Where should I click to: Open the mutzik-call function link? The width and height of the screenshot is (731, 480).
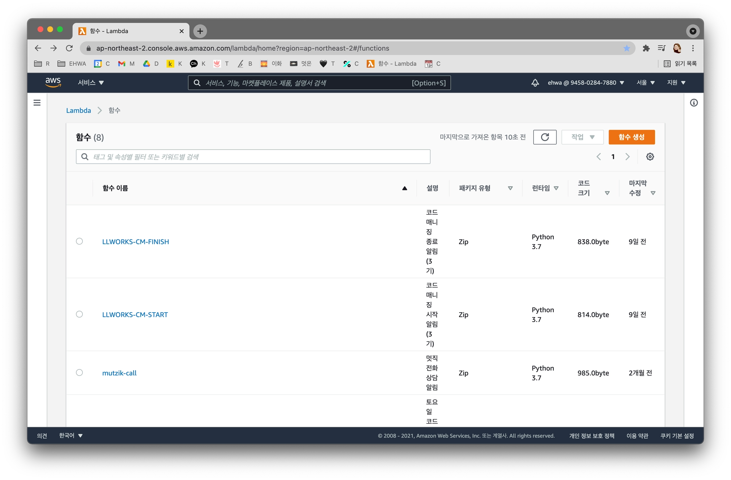119,373
